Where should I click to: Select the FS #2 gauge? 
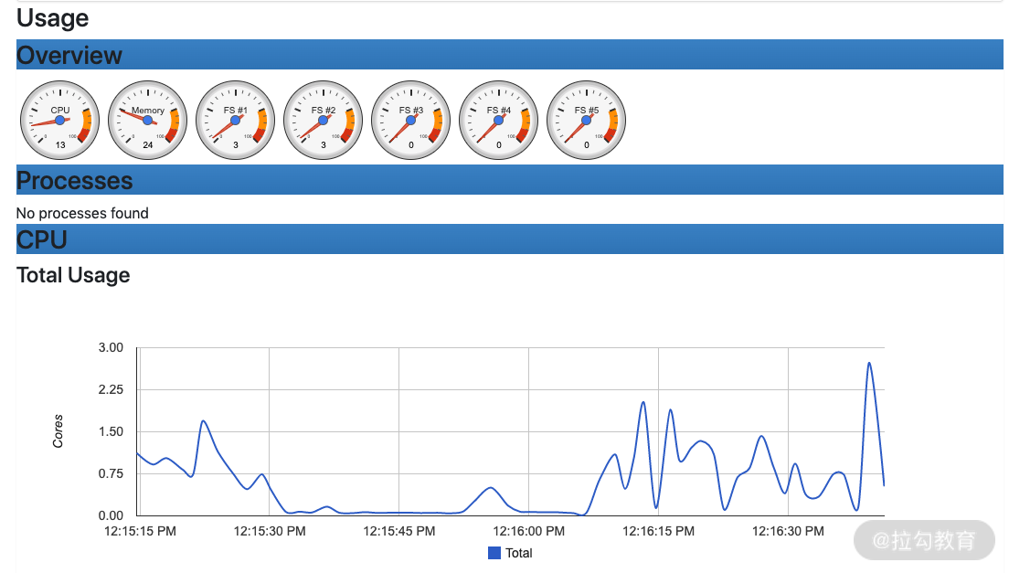pos(323,120)
